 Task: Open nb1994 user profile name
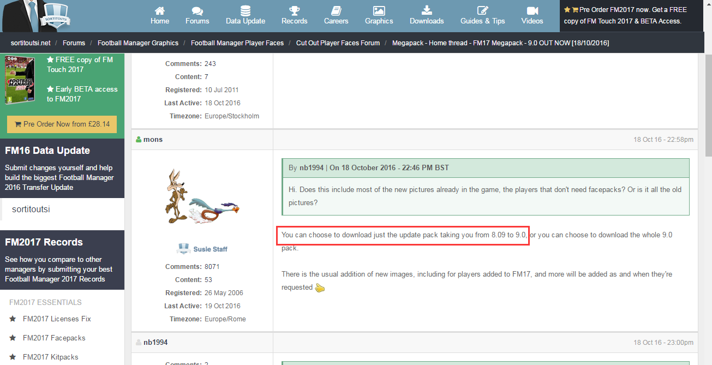pyautogui.click(x=155, y=343)
